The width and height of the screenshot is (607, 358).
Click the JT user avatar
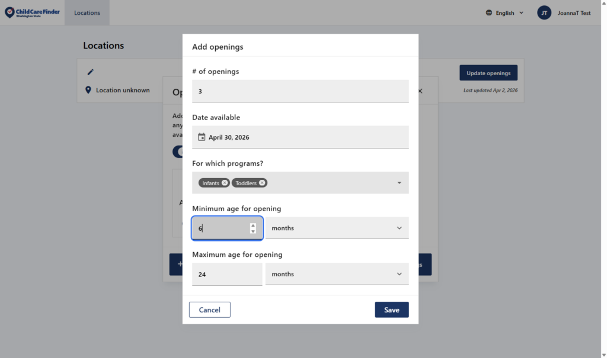pos(544,12)
